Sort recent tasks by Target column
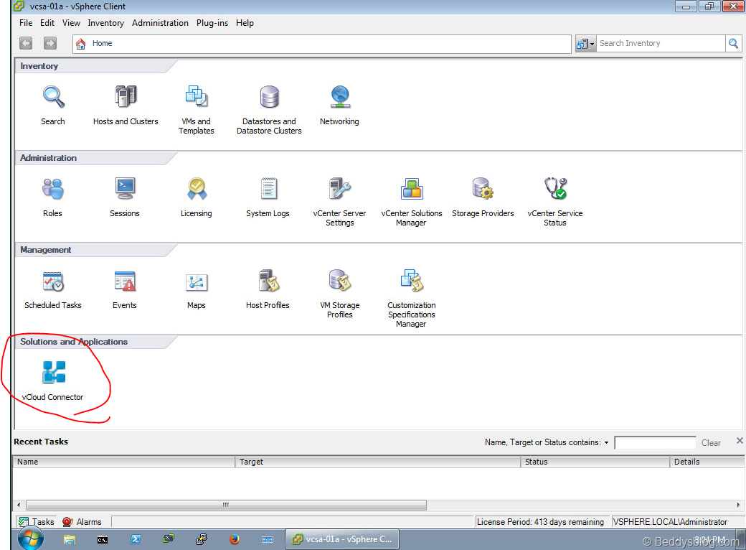Image resolution: width=746 pixels, height=550 pixels. point(378,462)
